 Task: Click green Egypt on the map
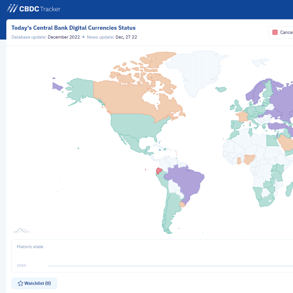[x=272, y=140]
